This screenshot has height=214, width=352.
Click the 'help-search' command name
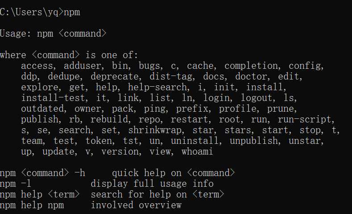[157, 87]
